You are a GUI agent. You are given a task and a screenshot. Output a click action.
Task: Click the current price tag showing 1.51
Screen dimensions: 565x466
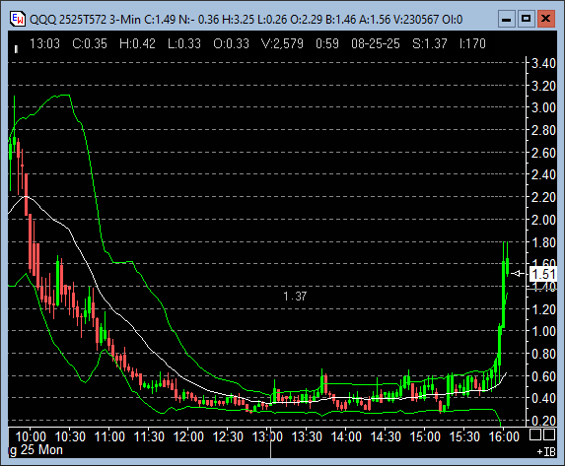(543, 274)
